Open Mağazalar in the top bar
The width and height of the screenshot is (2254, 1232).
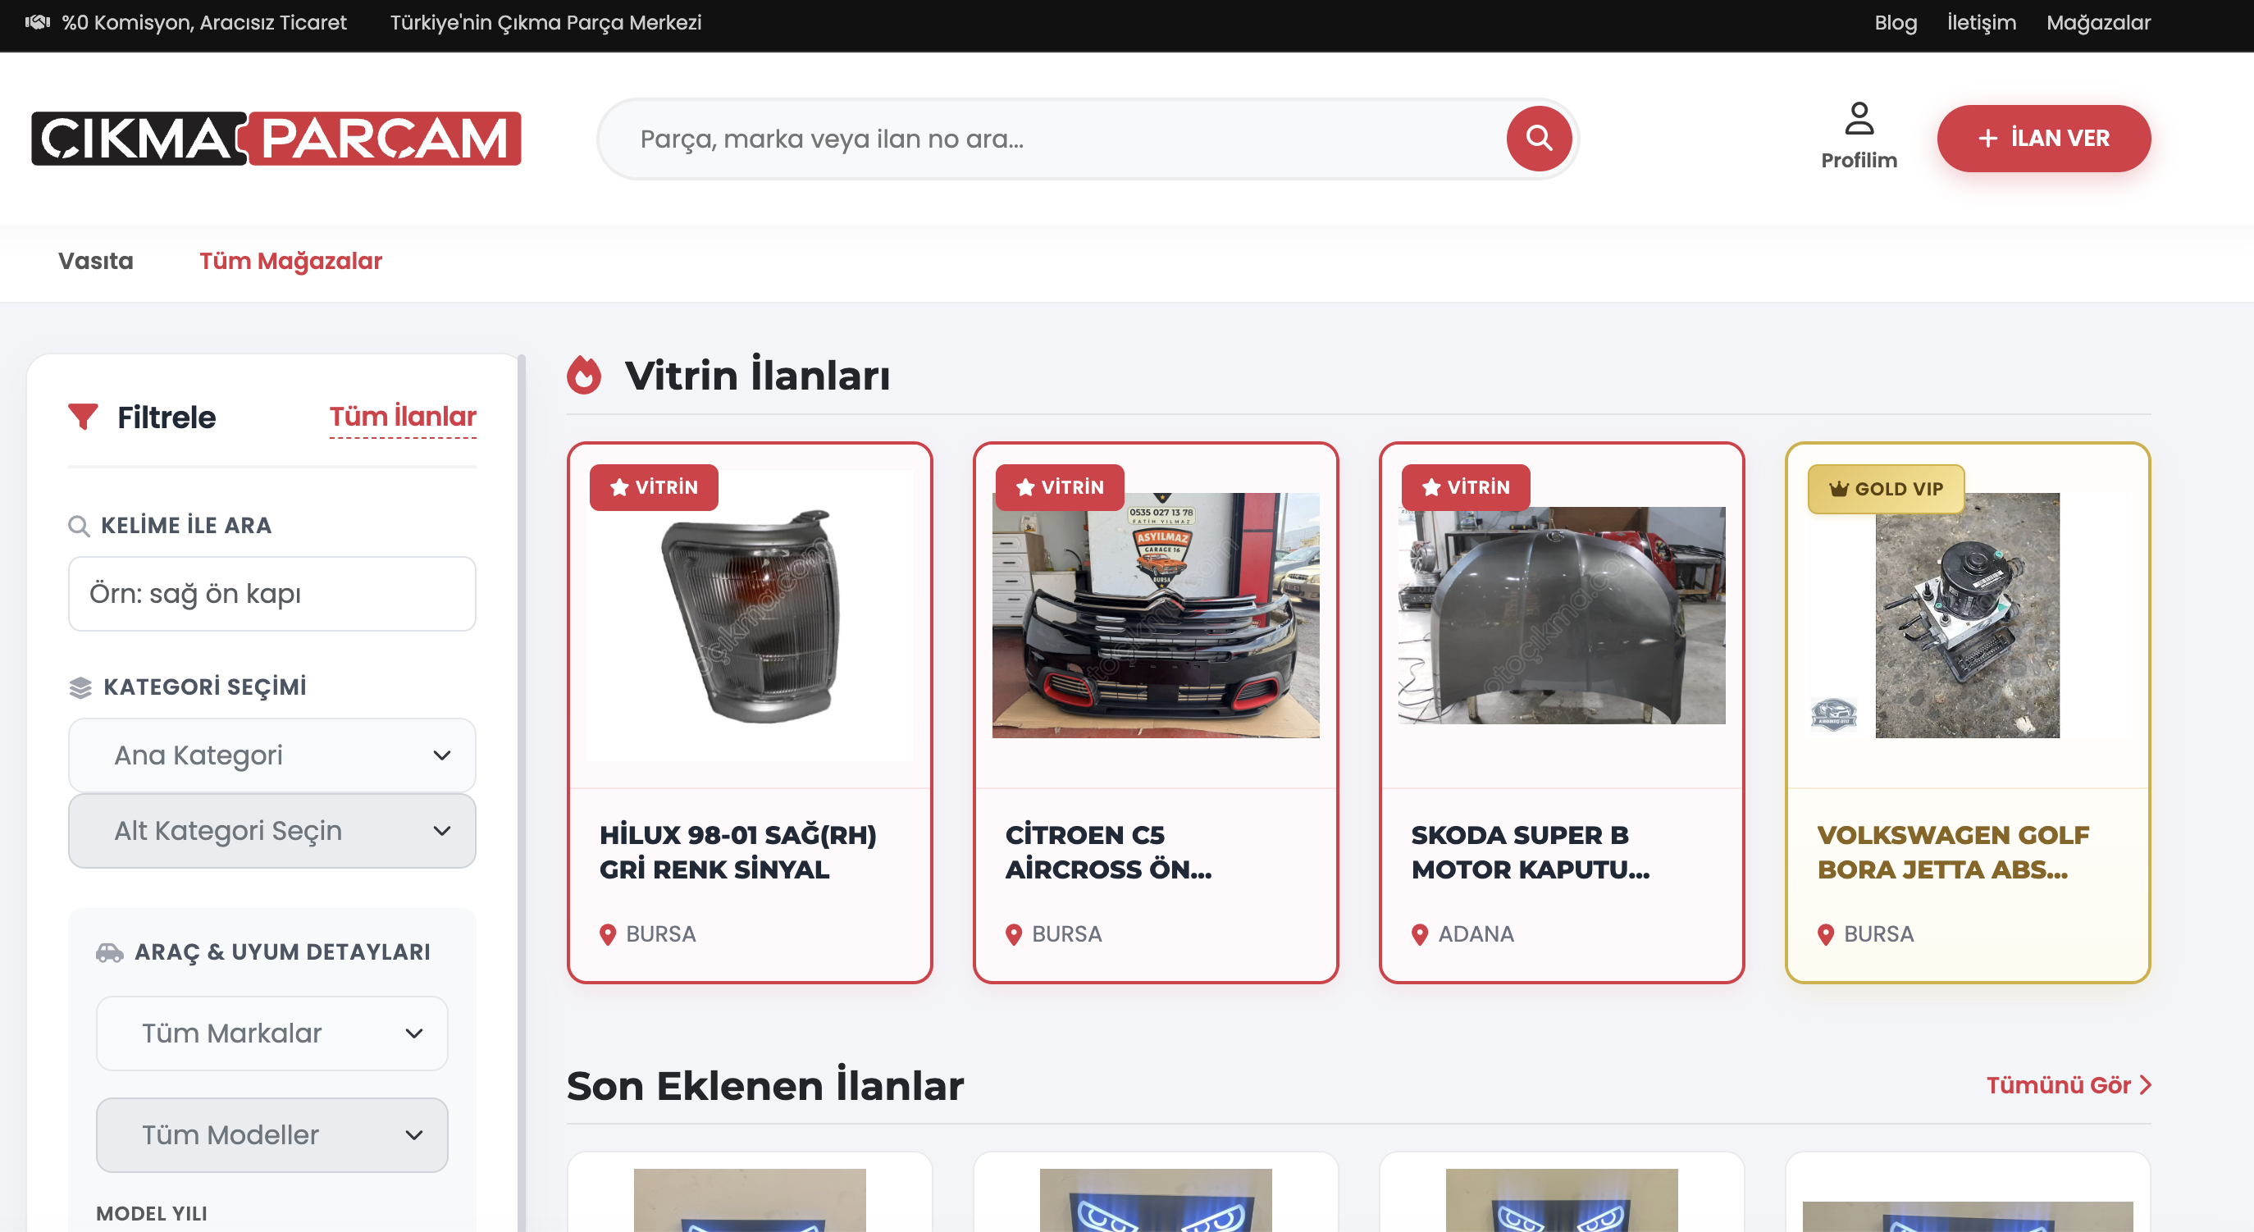(x=2097, y=23)
